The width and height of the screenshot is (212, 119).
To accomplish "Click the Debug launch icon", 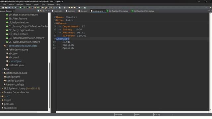I will pos(16,8).
